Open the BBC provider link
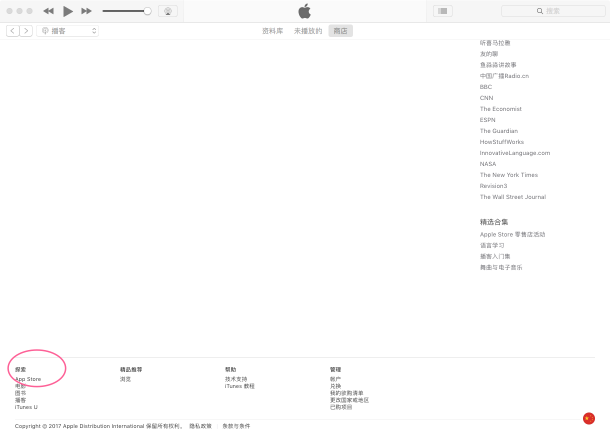This screenshot has height=438, width=610. click(x=486, y=87)
